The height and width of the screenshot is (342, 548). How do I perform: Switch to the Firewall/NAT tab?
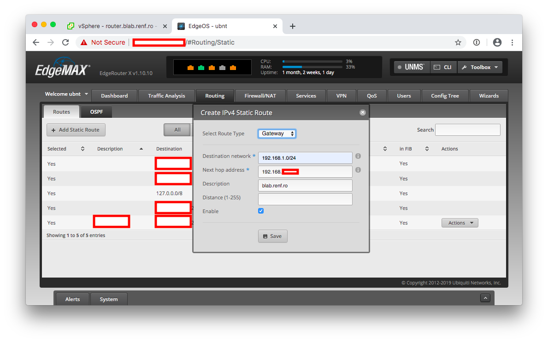(260, 96)
